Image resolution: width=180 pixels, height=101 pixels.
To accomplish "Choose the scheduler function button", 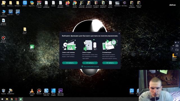I will tap(110, 63).
